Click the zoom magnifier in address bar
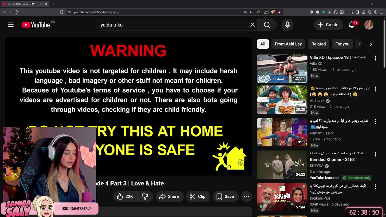Viewport: 386px width, 217px height. point(258,12)
